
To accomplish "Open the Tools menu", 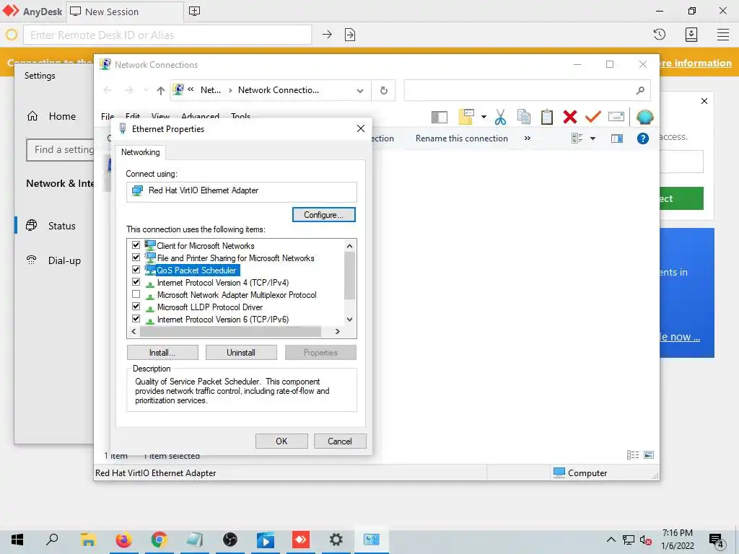I will pyautogui.click(x=240, y=116).
